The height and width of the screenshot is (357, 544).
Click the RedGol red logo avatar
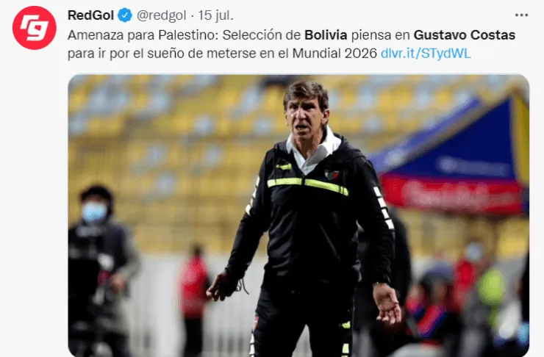(x=34, y=28)
